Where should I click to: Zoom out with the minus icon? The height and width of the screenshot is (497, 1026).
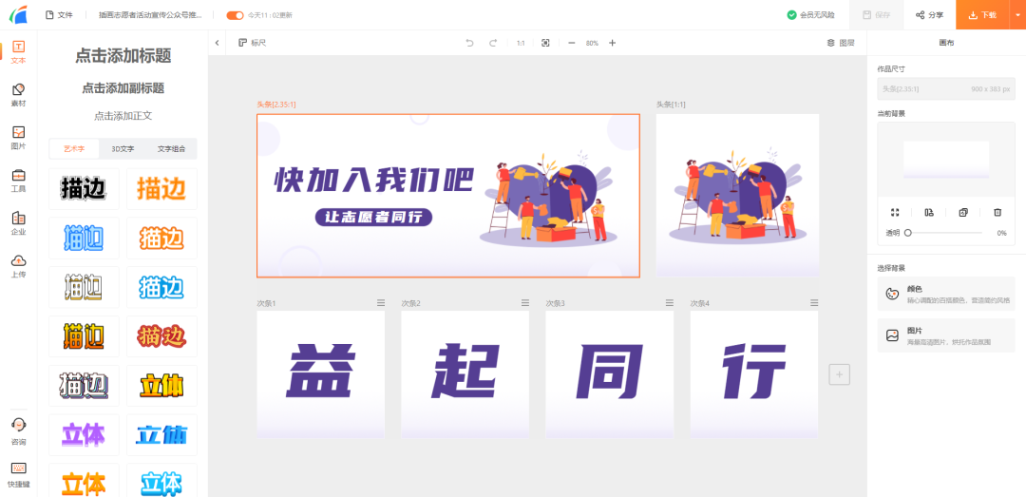pos(571,43)
